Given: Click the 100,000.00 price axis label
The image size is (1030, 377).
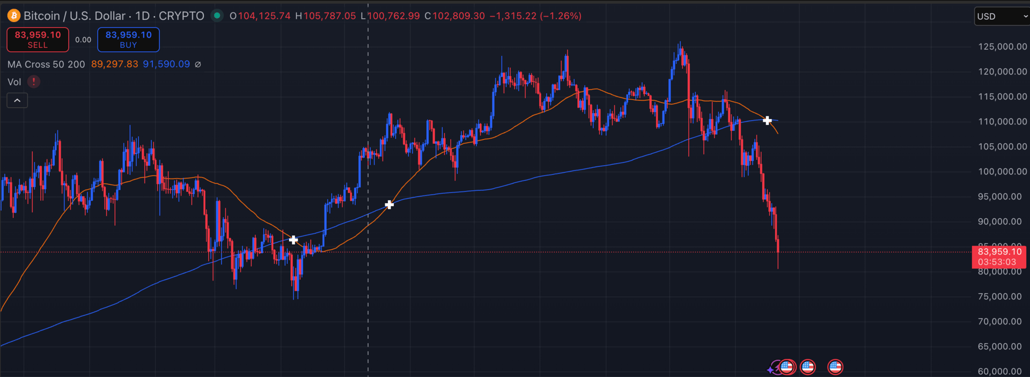Looking at the screenshot, I should [1002, 172].
